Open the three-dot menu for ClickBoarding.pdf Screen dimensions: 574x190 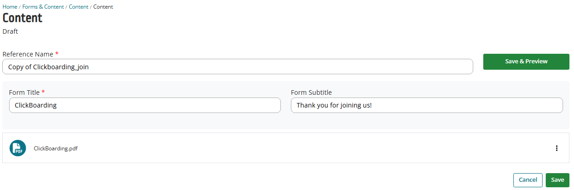point(556,148)
